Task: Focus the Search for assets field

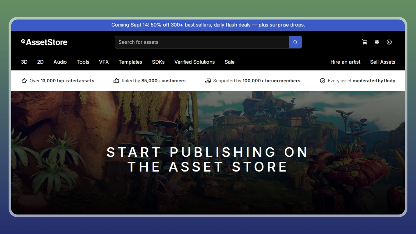Action: click(x=202, y=42)
